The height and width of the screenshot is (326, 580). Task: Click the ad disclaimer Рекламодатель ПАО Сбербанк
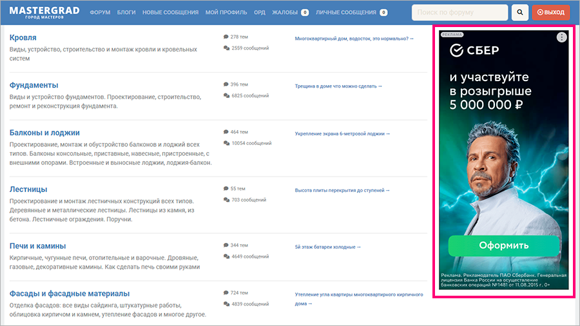click(503, 280)
